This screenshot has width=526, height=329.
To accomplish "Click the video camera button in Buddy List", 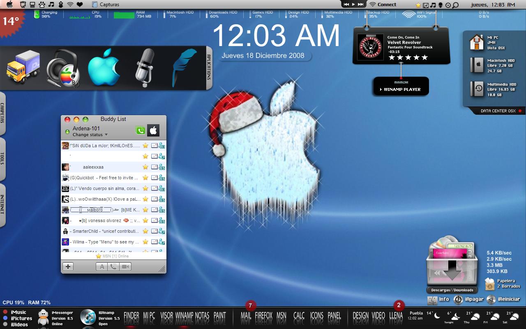I will (x=125, y=266).
